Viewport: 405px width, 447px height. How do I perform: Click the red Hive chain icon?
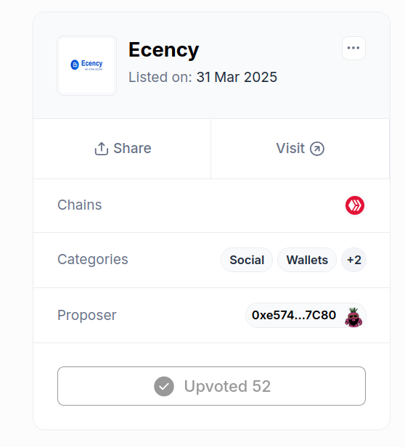[355, 205]
